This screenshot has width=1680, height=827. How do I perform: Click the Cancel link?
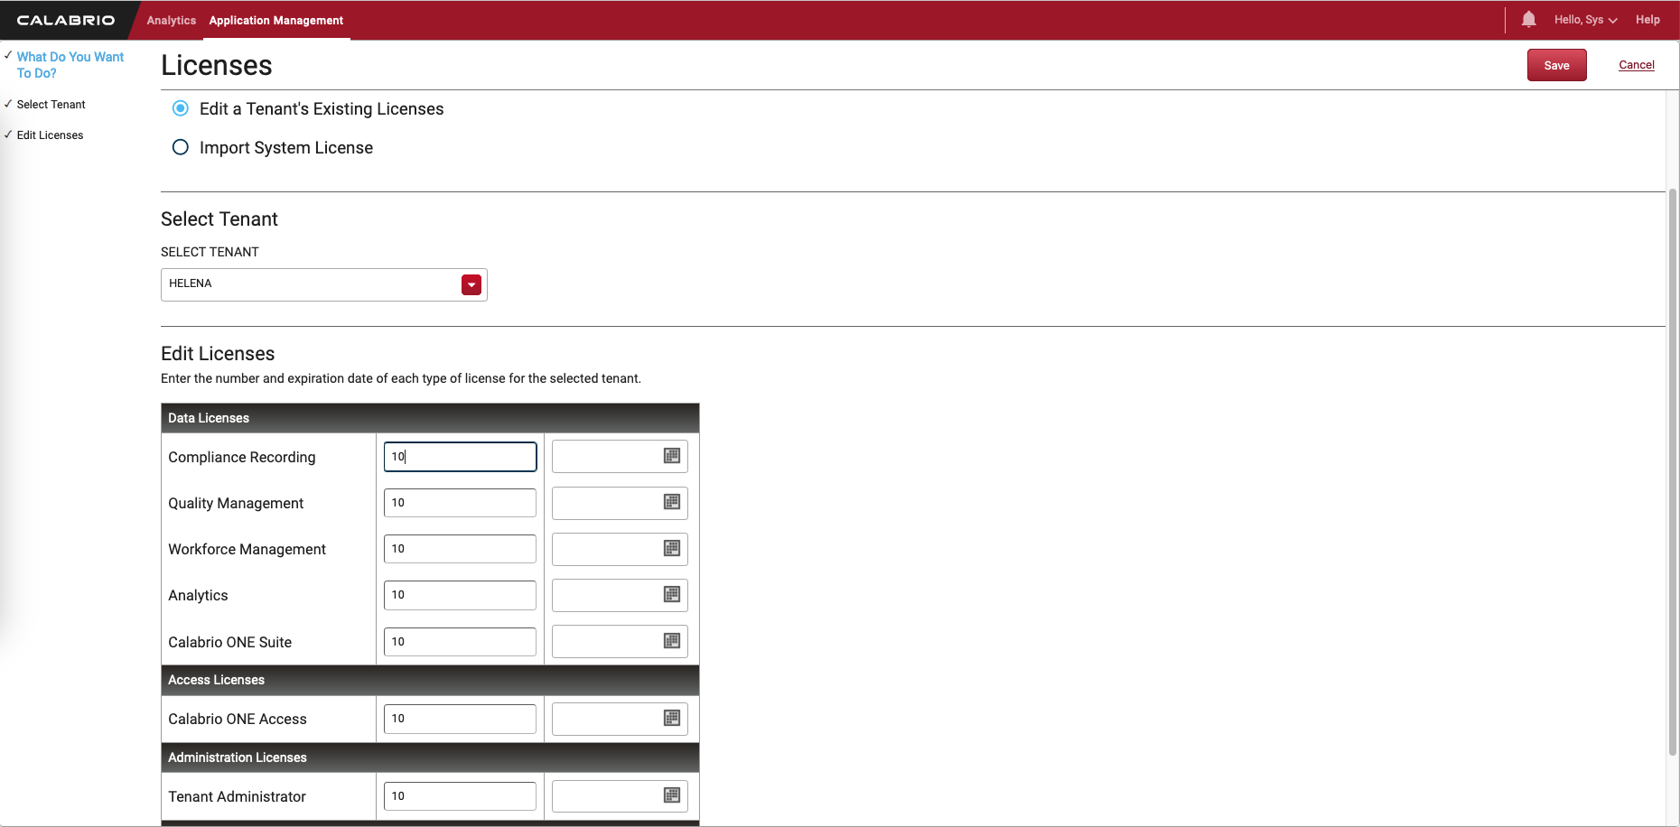[1636, 65]
